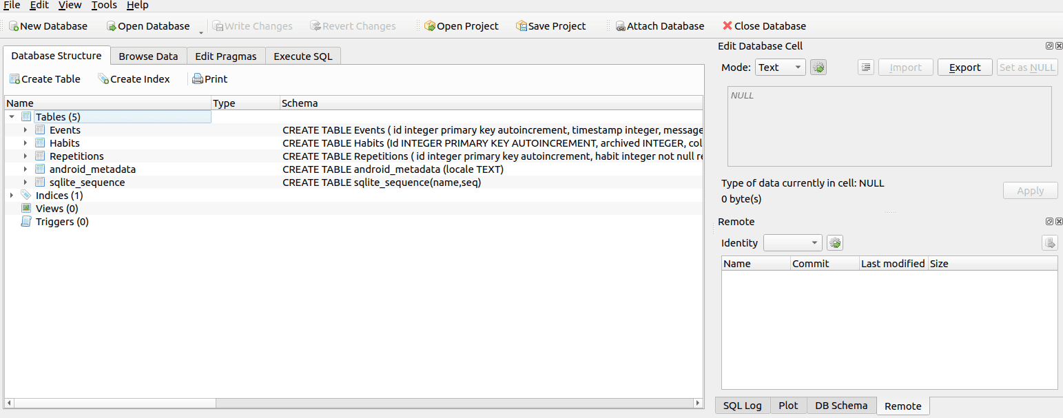Expand the Indices (1) tree node
This screenshot has height=418, width=1063.
pos(12,196)
